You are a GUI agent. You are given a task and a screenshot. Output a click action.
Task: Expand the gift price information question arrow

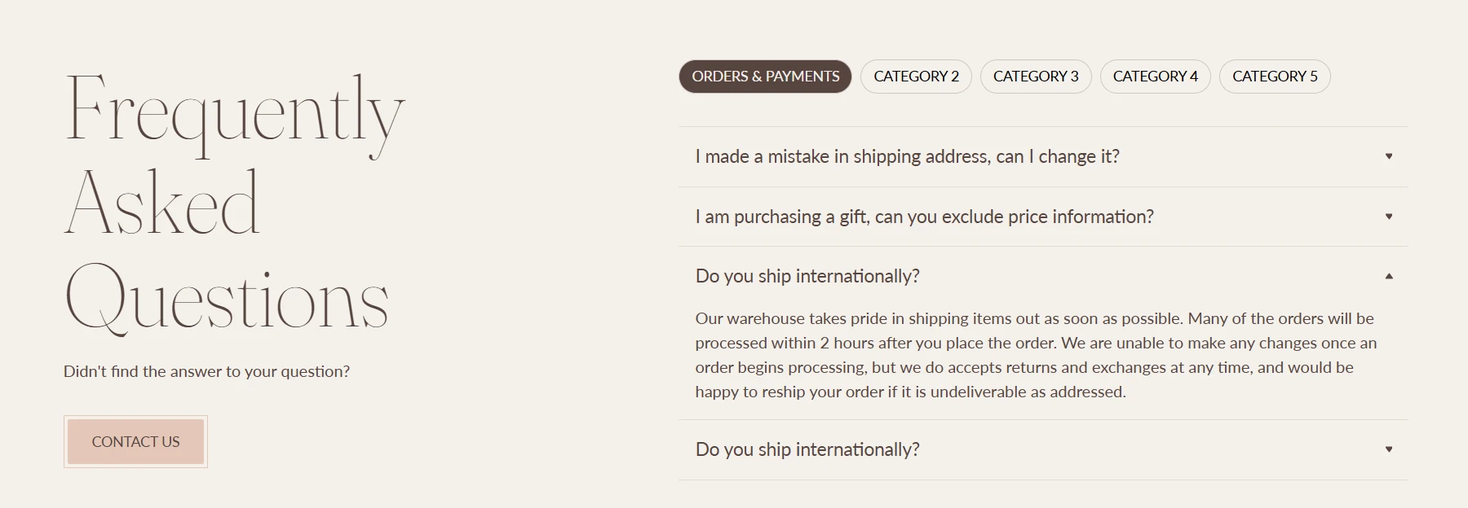point(1388,217)
